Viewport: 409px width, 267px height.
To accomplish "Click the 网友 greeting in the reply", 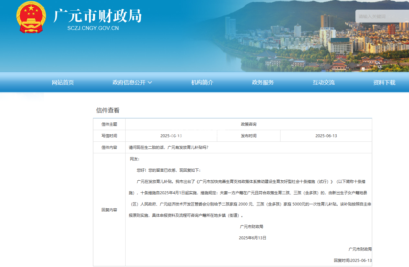I will click(135, 159).
